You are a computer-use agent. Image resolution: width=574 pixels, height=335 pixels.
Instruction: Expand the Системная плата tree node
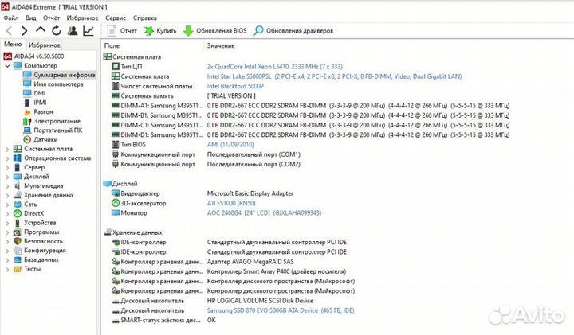[7, 149]
